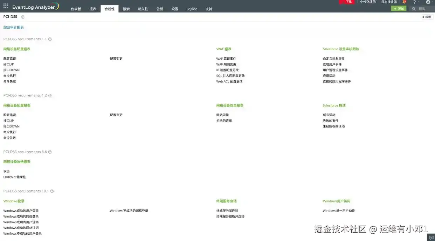The image size is (435, 241).
Task: Open the WAF 报表 heading link
Action: click(224, 49)
